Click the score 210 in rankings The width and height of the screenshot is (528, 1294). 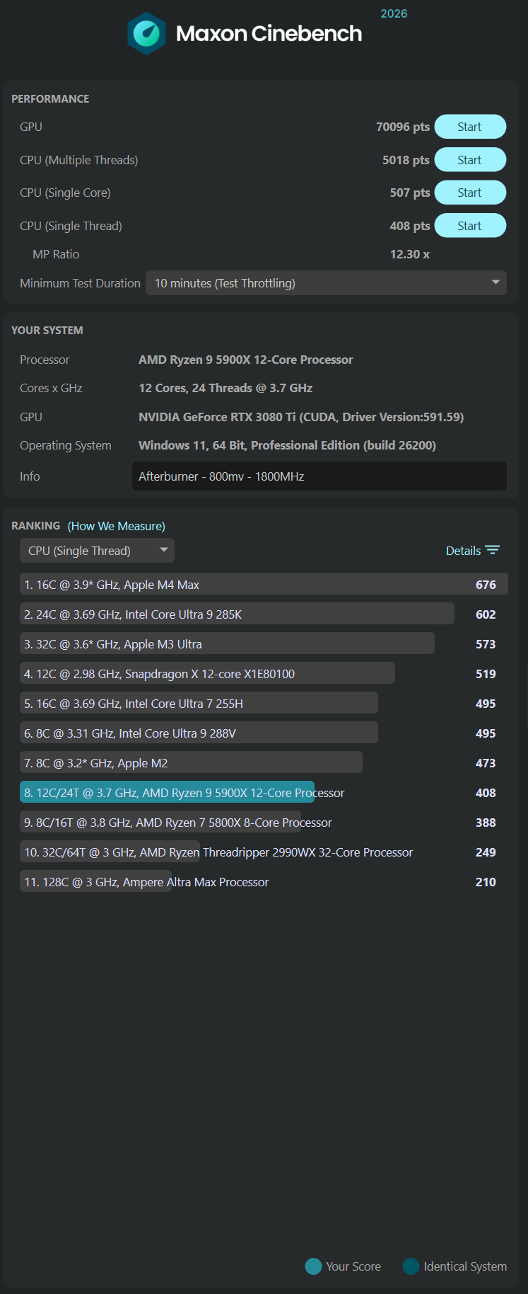coord(486,882)
